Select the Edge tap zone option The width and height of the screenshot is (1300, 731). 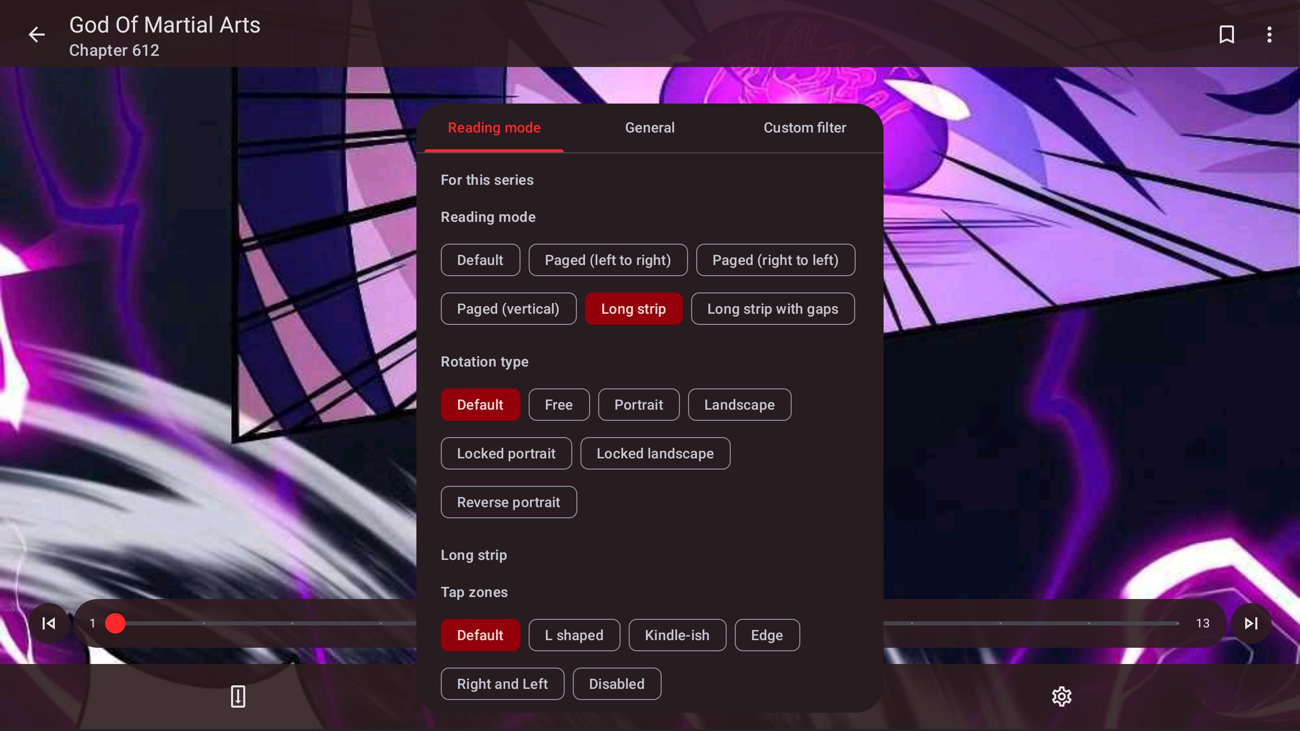pos(767,635)
